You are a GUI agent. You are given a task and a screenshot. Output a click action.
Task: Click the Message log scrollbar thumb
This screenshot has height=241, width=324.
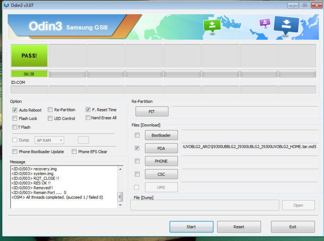[x=120, y=197]
